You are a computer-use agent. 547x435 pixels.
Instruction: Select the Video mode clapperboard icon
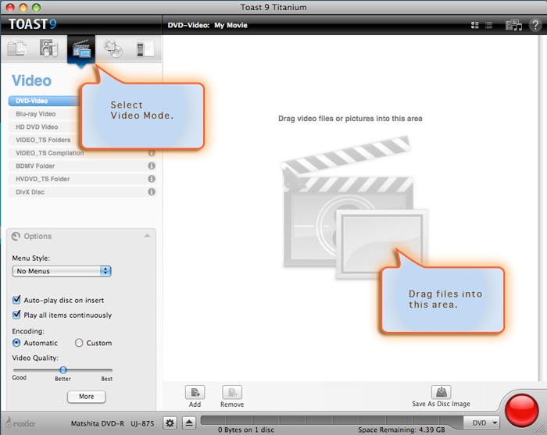click(81, 49)
